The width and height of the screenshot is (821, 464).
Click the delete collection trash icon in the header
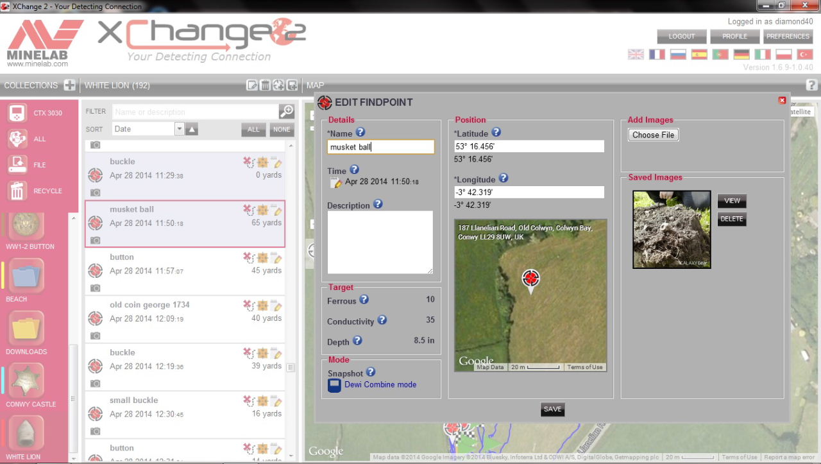tap(265, 85)
